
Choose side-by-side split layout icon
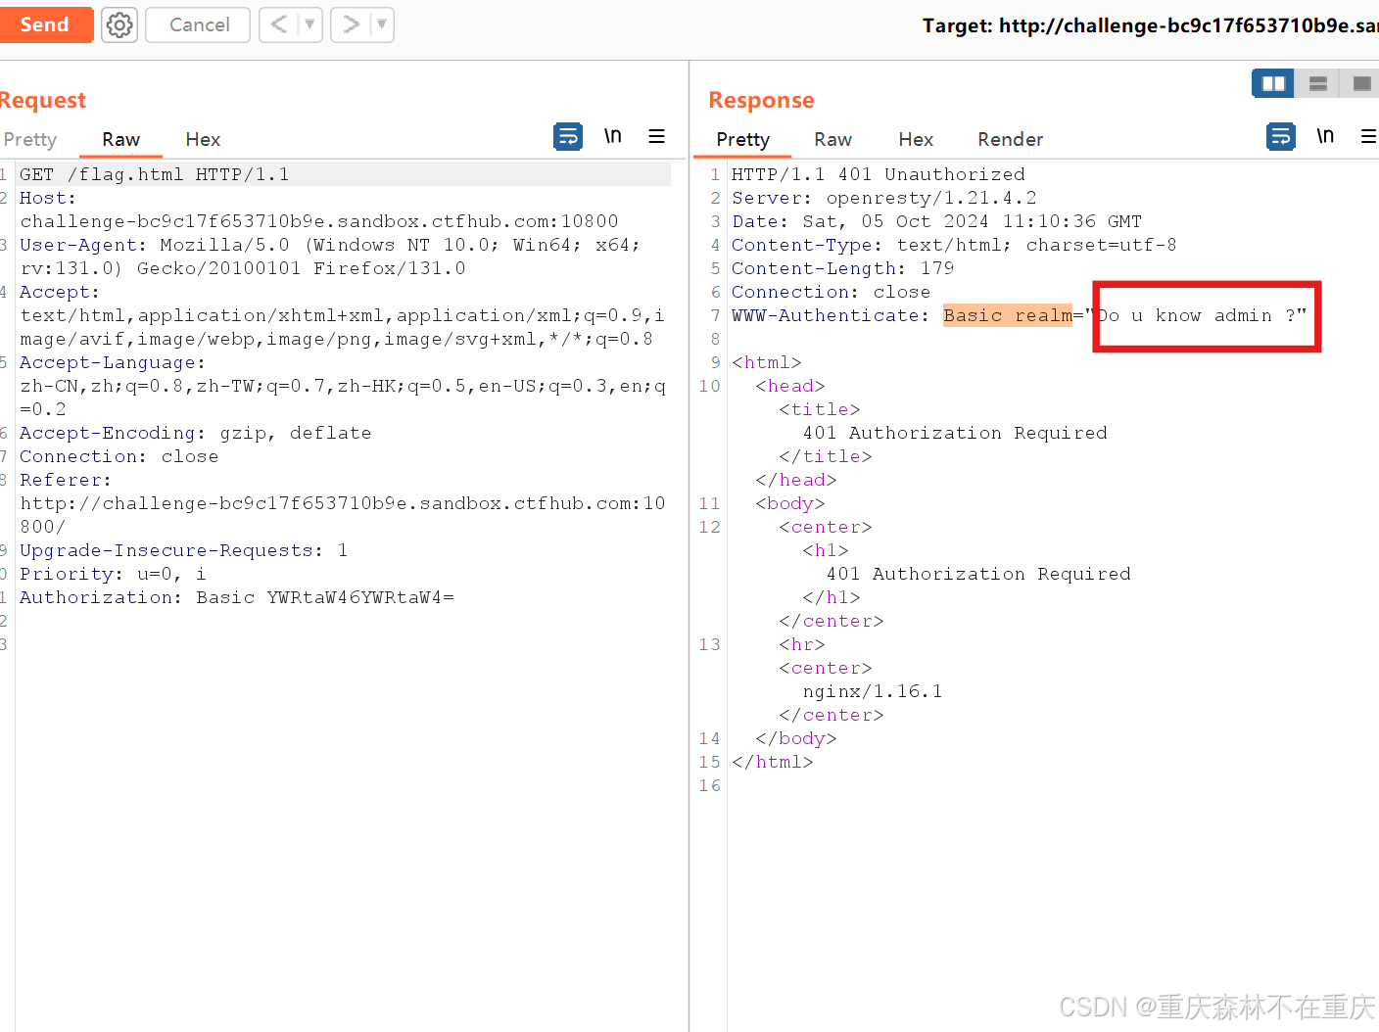pyautogui.click(x=1273, y=83)
